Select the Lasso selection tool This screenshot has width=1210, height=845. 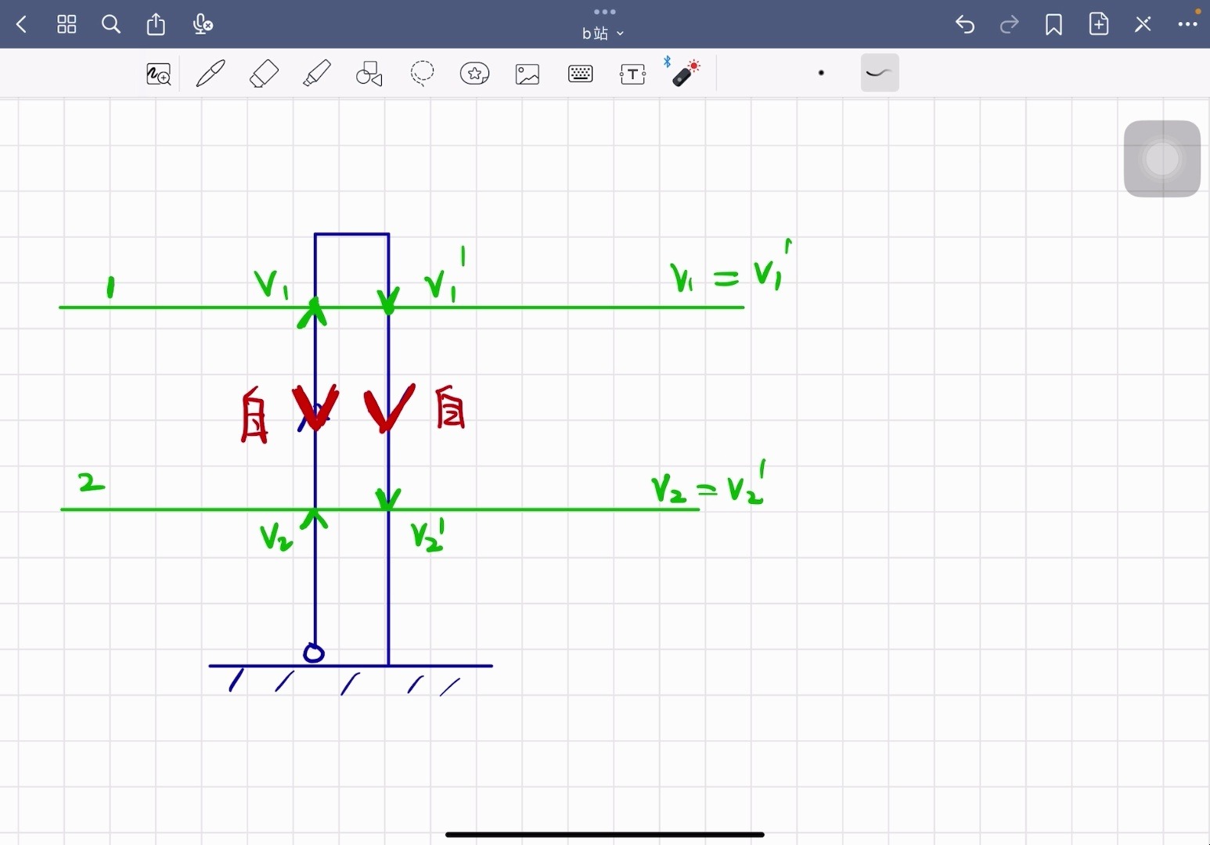click(422, 74)
